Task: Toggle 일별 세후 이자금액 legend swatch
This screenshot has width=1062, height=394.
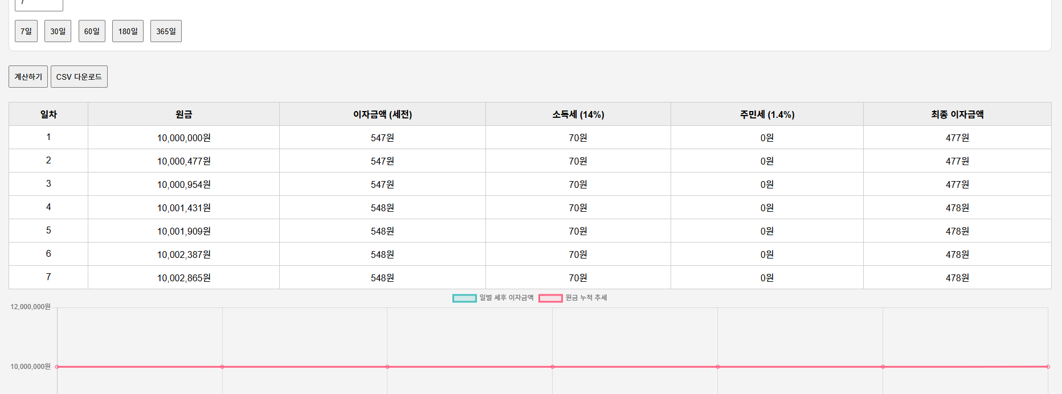Action: (x=464, y=298)
